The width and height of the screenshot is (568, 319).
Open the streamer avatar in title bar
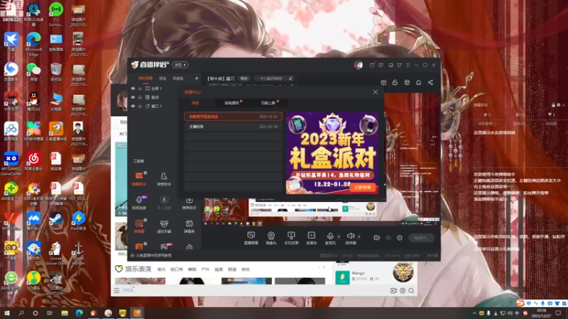pyautogui.click(x=359, y=65)
